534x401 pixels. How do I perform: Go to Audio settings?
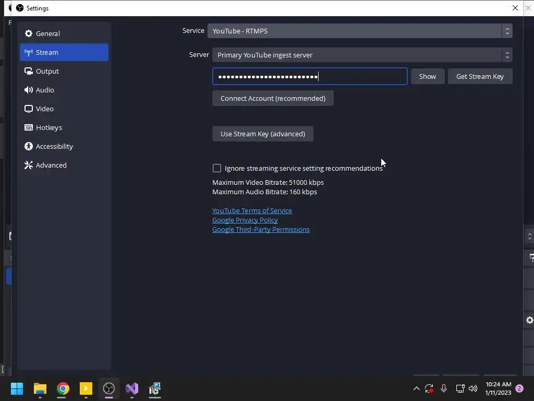click(x=64, y=90)
